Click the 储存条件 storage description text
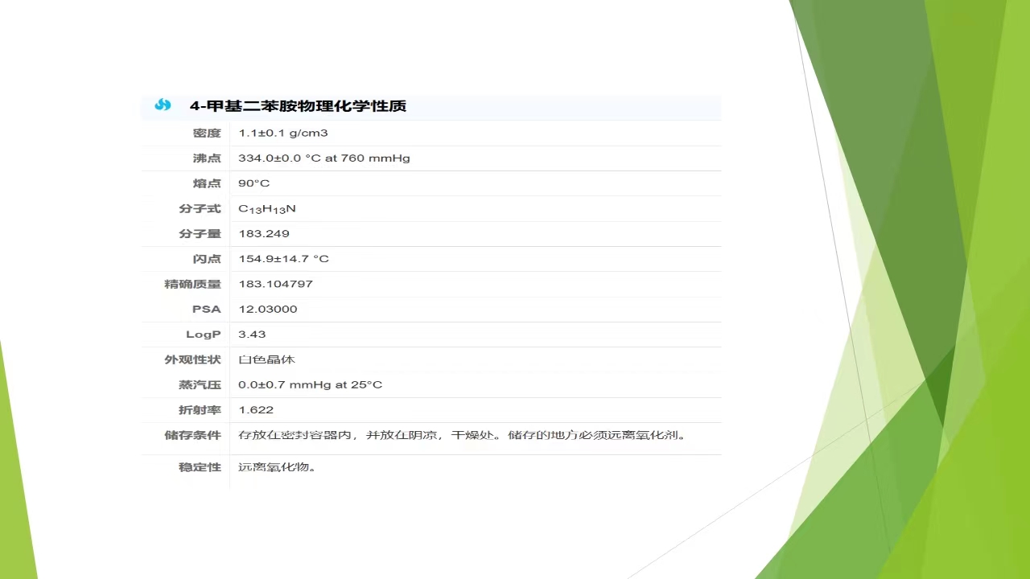Screen dimensions: 1030x579 point(463,435)
